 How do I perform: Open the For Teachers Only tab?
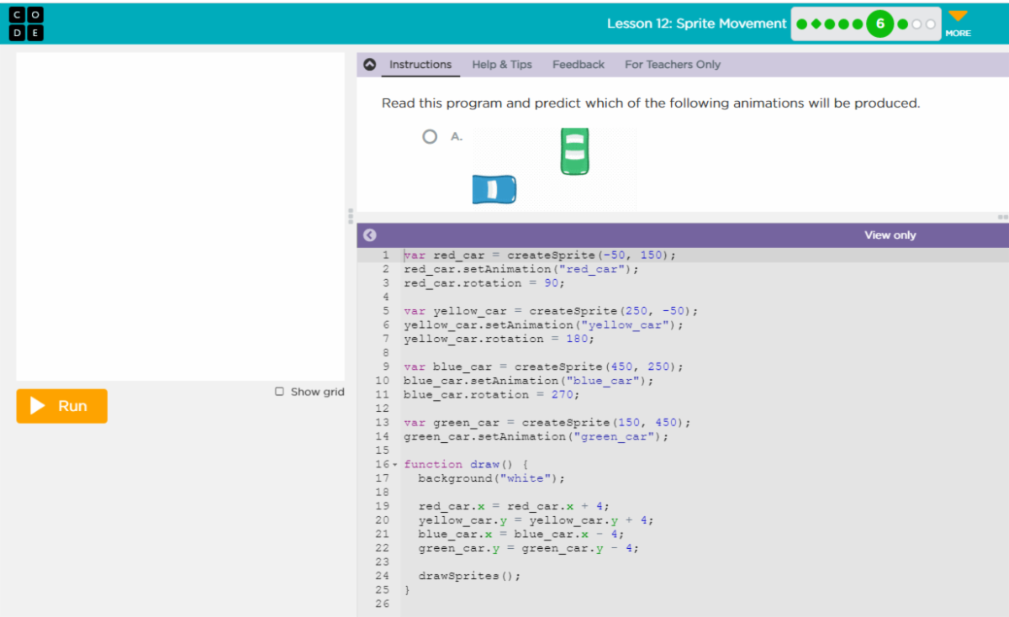pyautogui.click(x=672, y=65)
